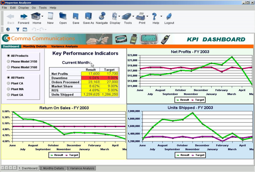Expand the Display dropdown arrow
Viewport: 255px width, 172px height.
point(119,16)
